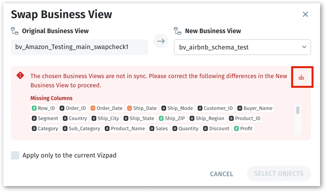326x192 pixels.
Task: Select the Product_Name column chip
Action: coord(125,128)
